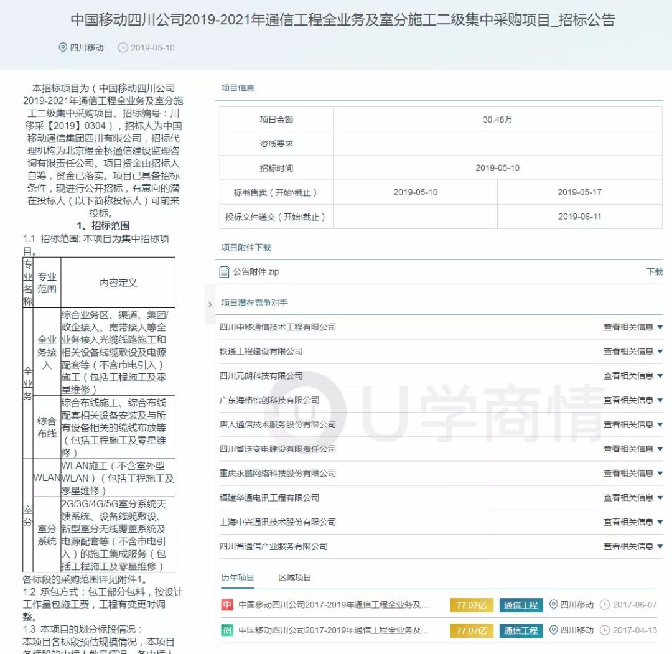Click the clock icon beside 2017-04-13 date
672x654 pixels.
605,630
